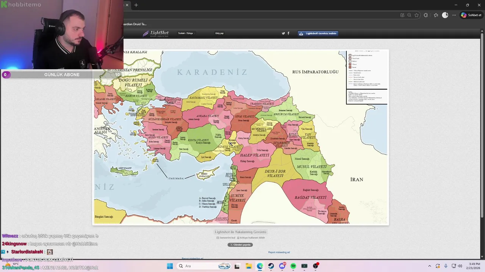Open a new browser tab

point(136,5)
